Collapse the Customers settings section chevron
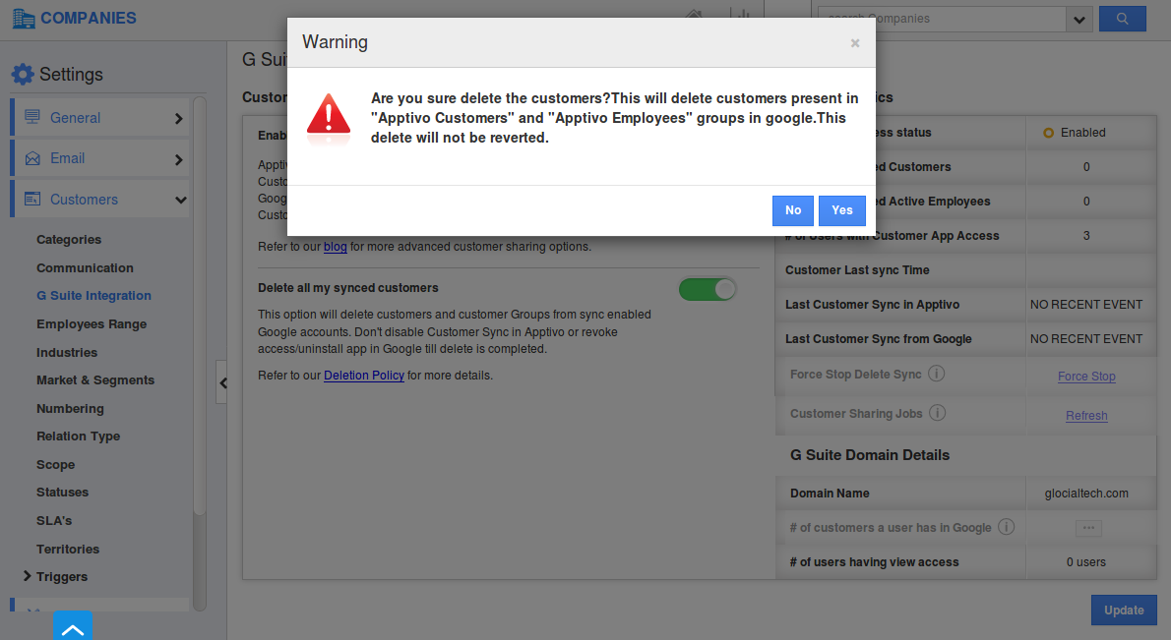The width and height of the screenshot is (1171, 640). pyautogui.click(x=180, y=200)
